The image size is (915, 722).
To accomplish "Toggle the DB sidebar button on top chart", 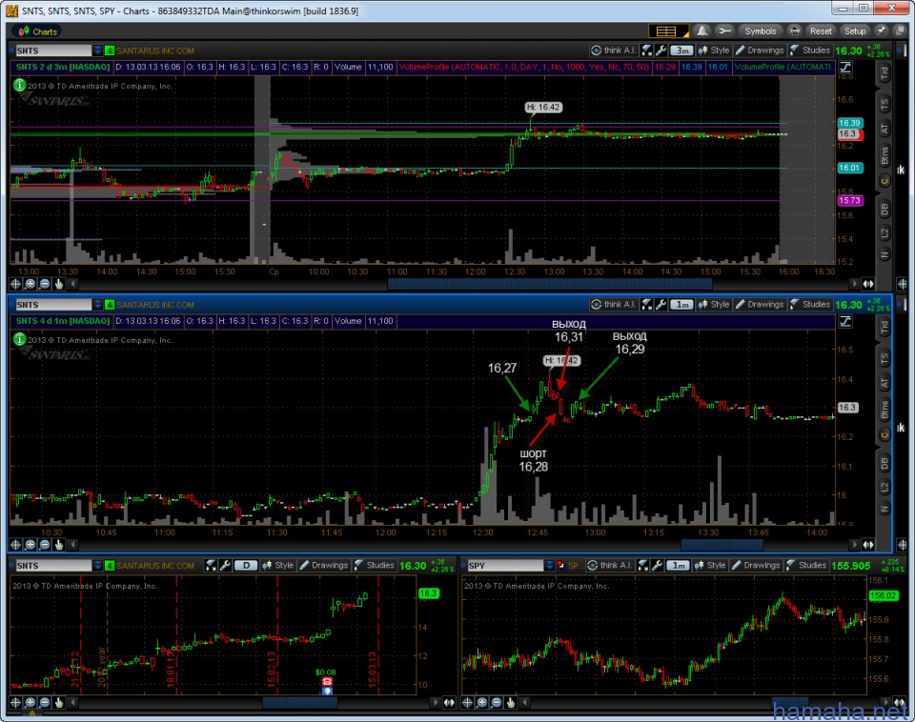I will pyautogui.click(x=884, y=209).
